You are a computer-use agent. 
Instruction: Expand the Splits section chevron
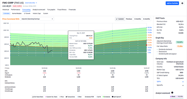pyautogui.click(x=183, y=82)
